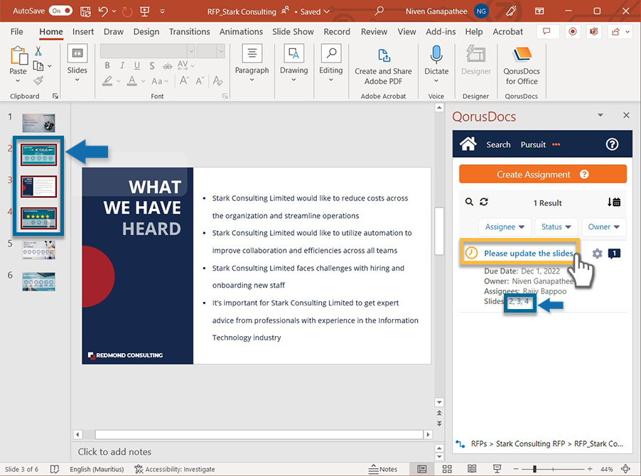Image resolution: width=641 pixels, height=476 pixels.
Task: Toggle Italic formatting
Action: 122,65
